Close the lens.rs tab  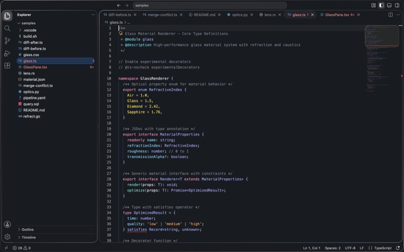pos(280,15)
